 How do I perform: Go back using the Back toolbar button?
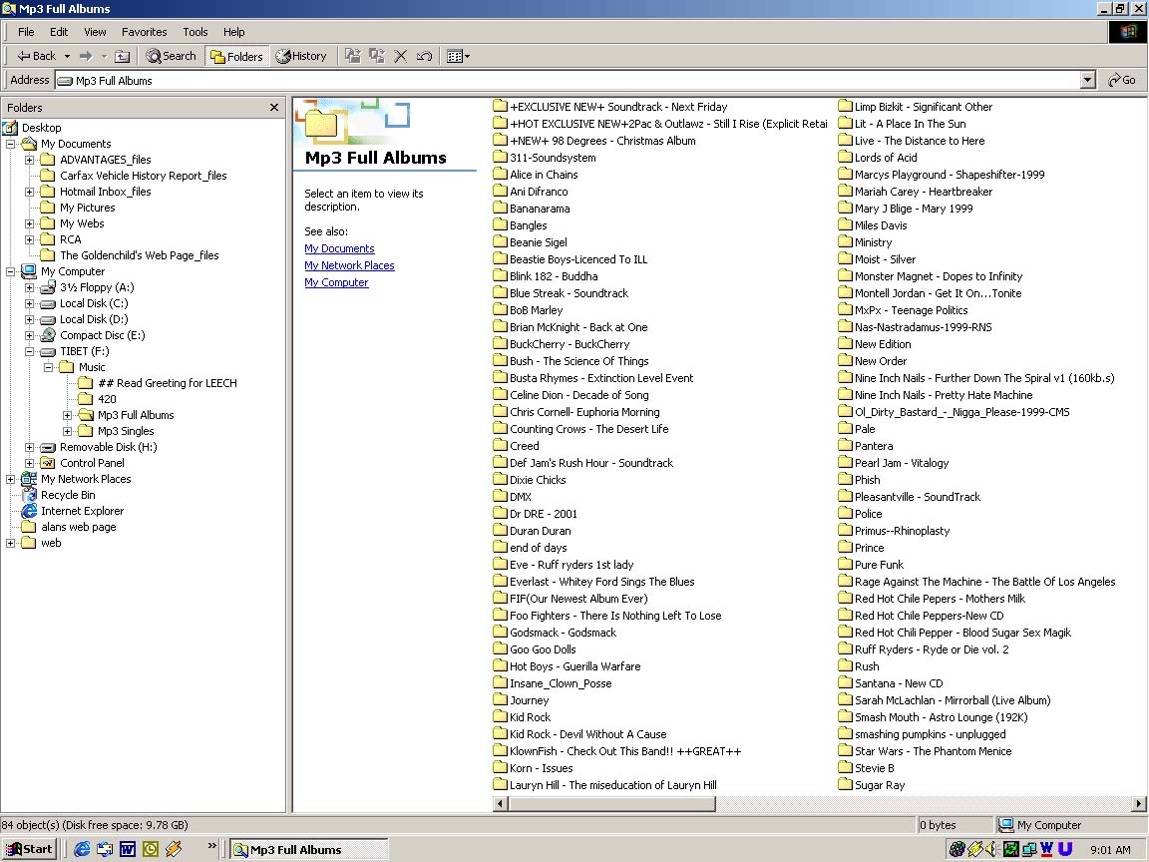37,56
